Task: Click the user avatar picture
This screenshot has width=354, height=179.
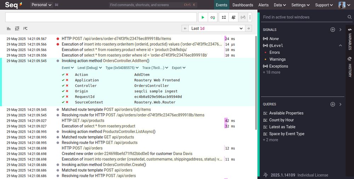Action: (342, 5)
